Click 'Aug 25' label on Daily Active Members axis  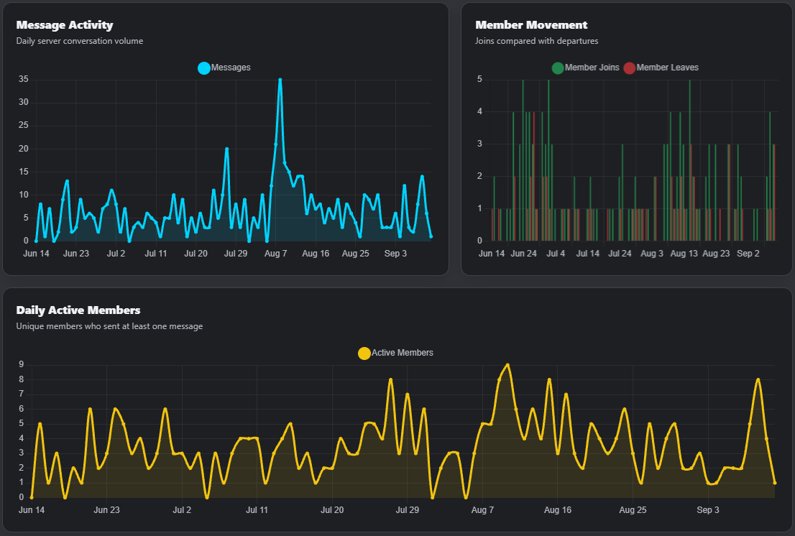click(633, 510)
